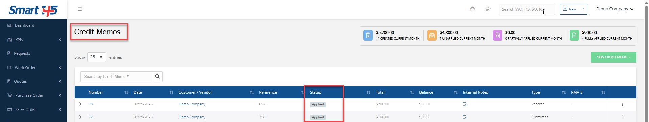The width and height of the screenshot is (649, 122).
Task: Expand row details for memo 73
Action: click(80, 104)
